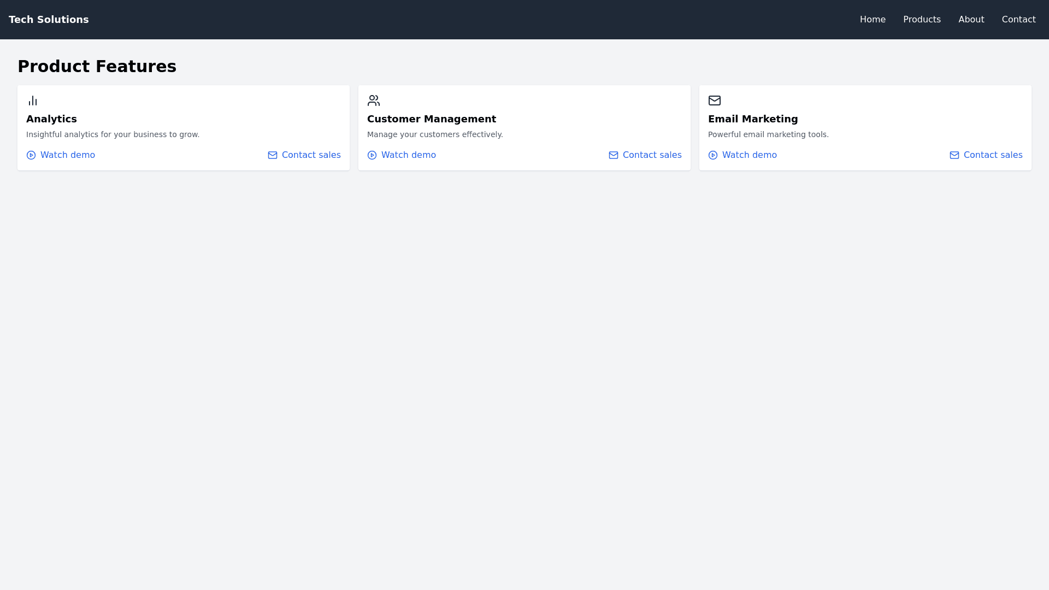Watch demo for Customer Management
This screenshot has width=1049, height=590.
pos(408,155)
